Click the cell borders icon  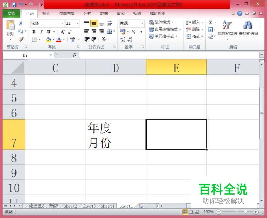(x=34, y=40)
